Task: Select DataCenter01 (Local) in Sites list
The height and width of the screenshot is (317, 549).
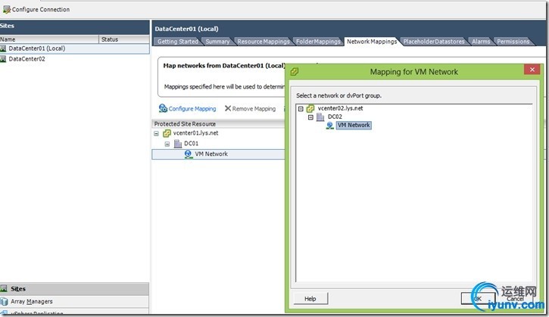Action: click(74, 48)
